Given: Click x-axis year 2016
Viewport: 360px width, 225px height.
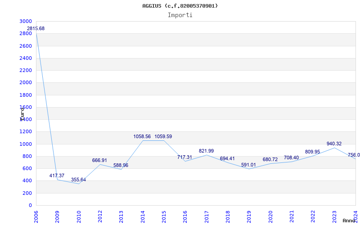Looking at the screenshot, I should click(x=185, y=217).
